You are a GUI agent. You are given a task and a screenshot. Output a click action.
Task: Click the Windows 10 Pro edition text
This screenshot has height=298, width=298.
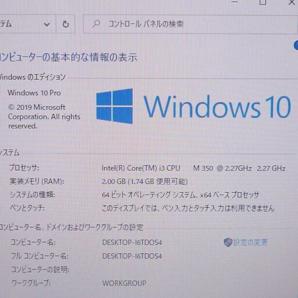click(x=34, y=93)
